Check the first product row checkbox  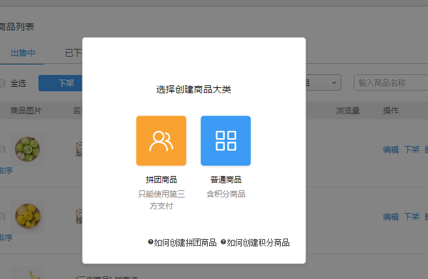2,149
